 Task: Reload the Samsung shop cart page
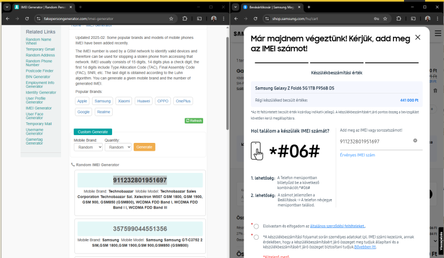coord(255,19)
